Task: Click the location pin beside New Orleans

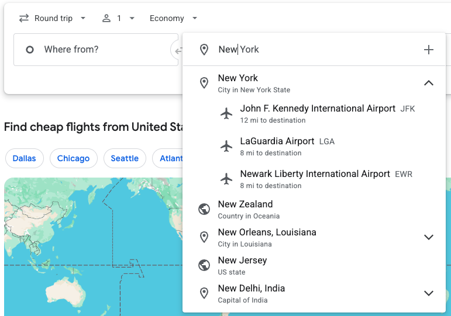Action: [x=204, y=237]
